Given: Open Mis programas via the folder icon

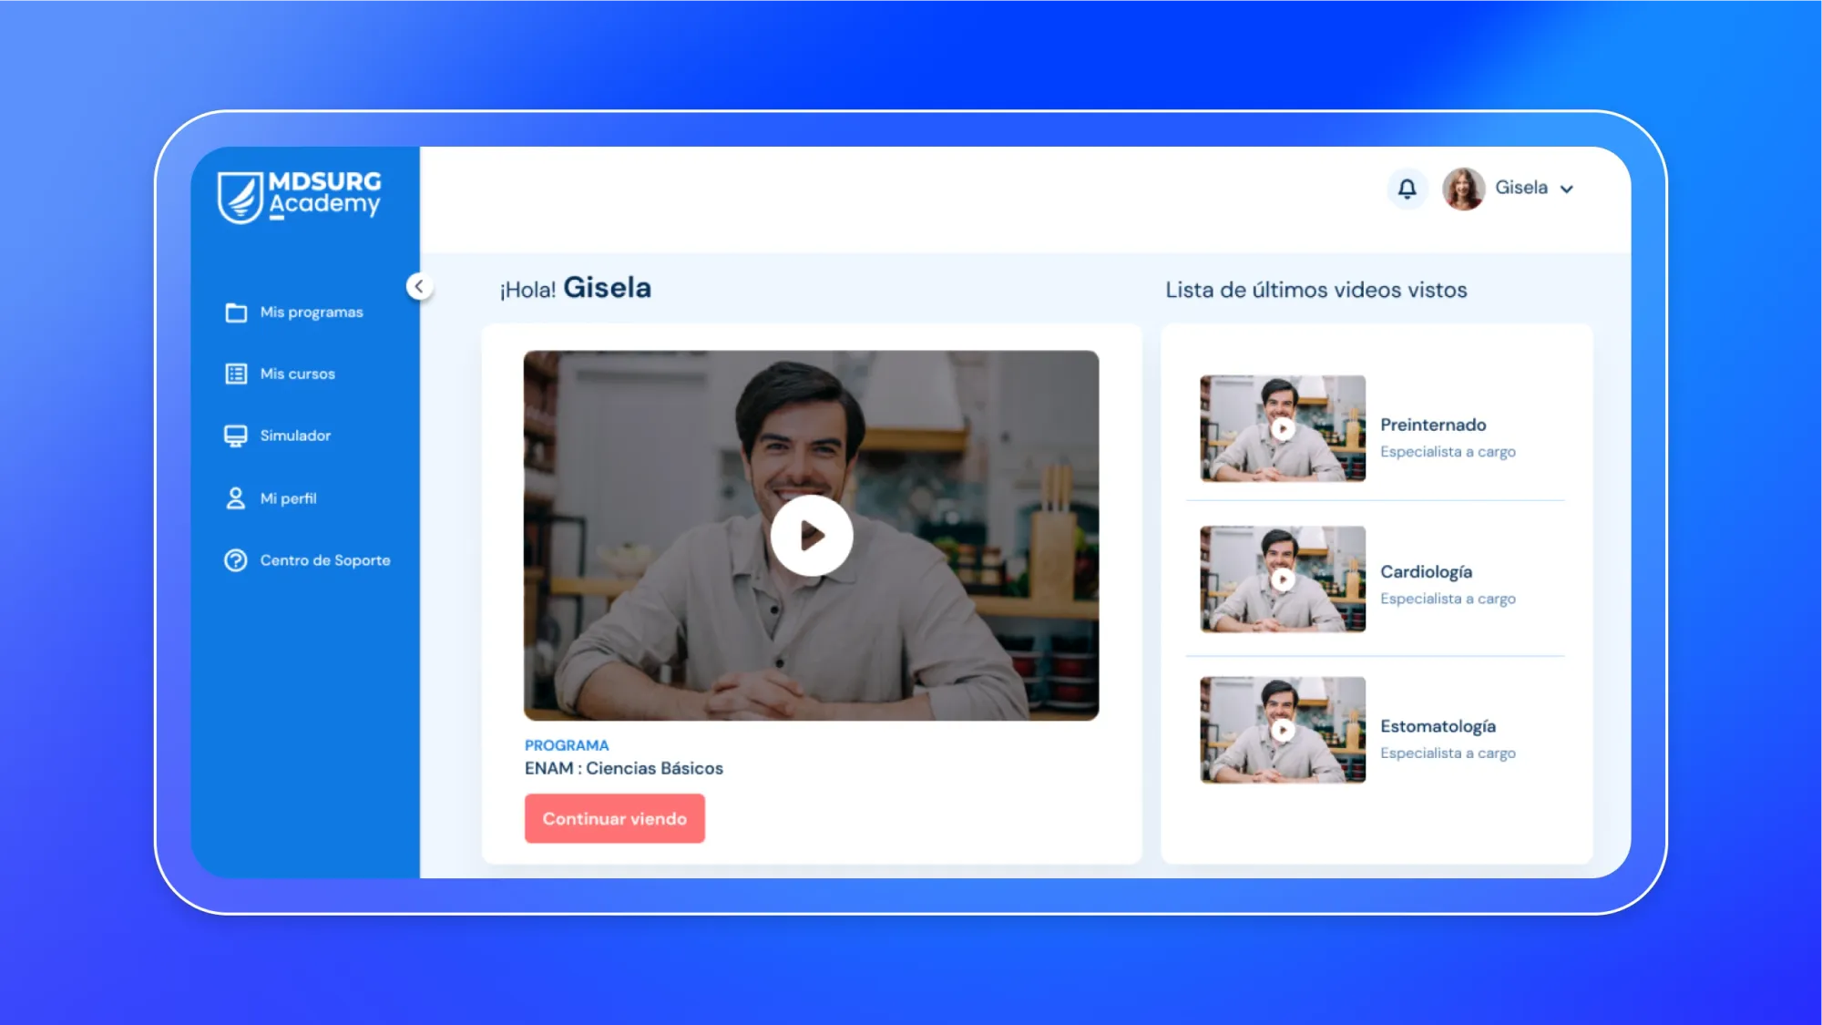Looking at the screenshot, I should (236, 312).
